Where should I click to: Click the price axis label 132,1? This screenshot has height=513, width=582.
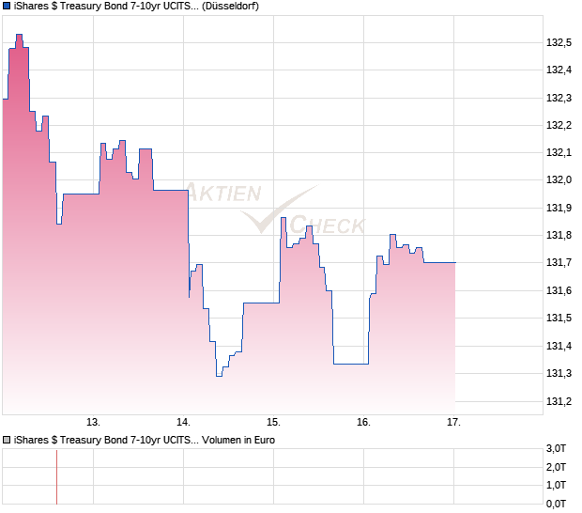click(x=559, y=152)
